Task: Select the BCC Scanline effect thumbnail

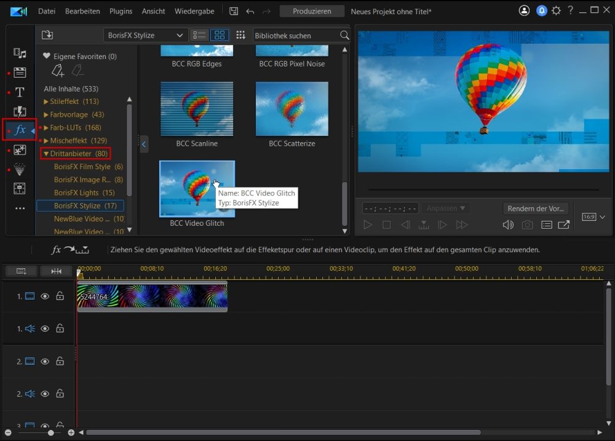Action: point(197,109)
